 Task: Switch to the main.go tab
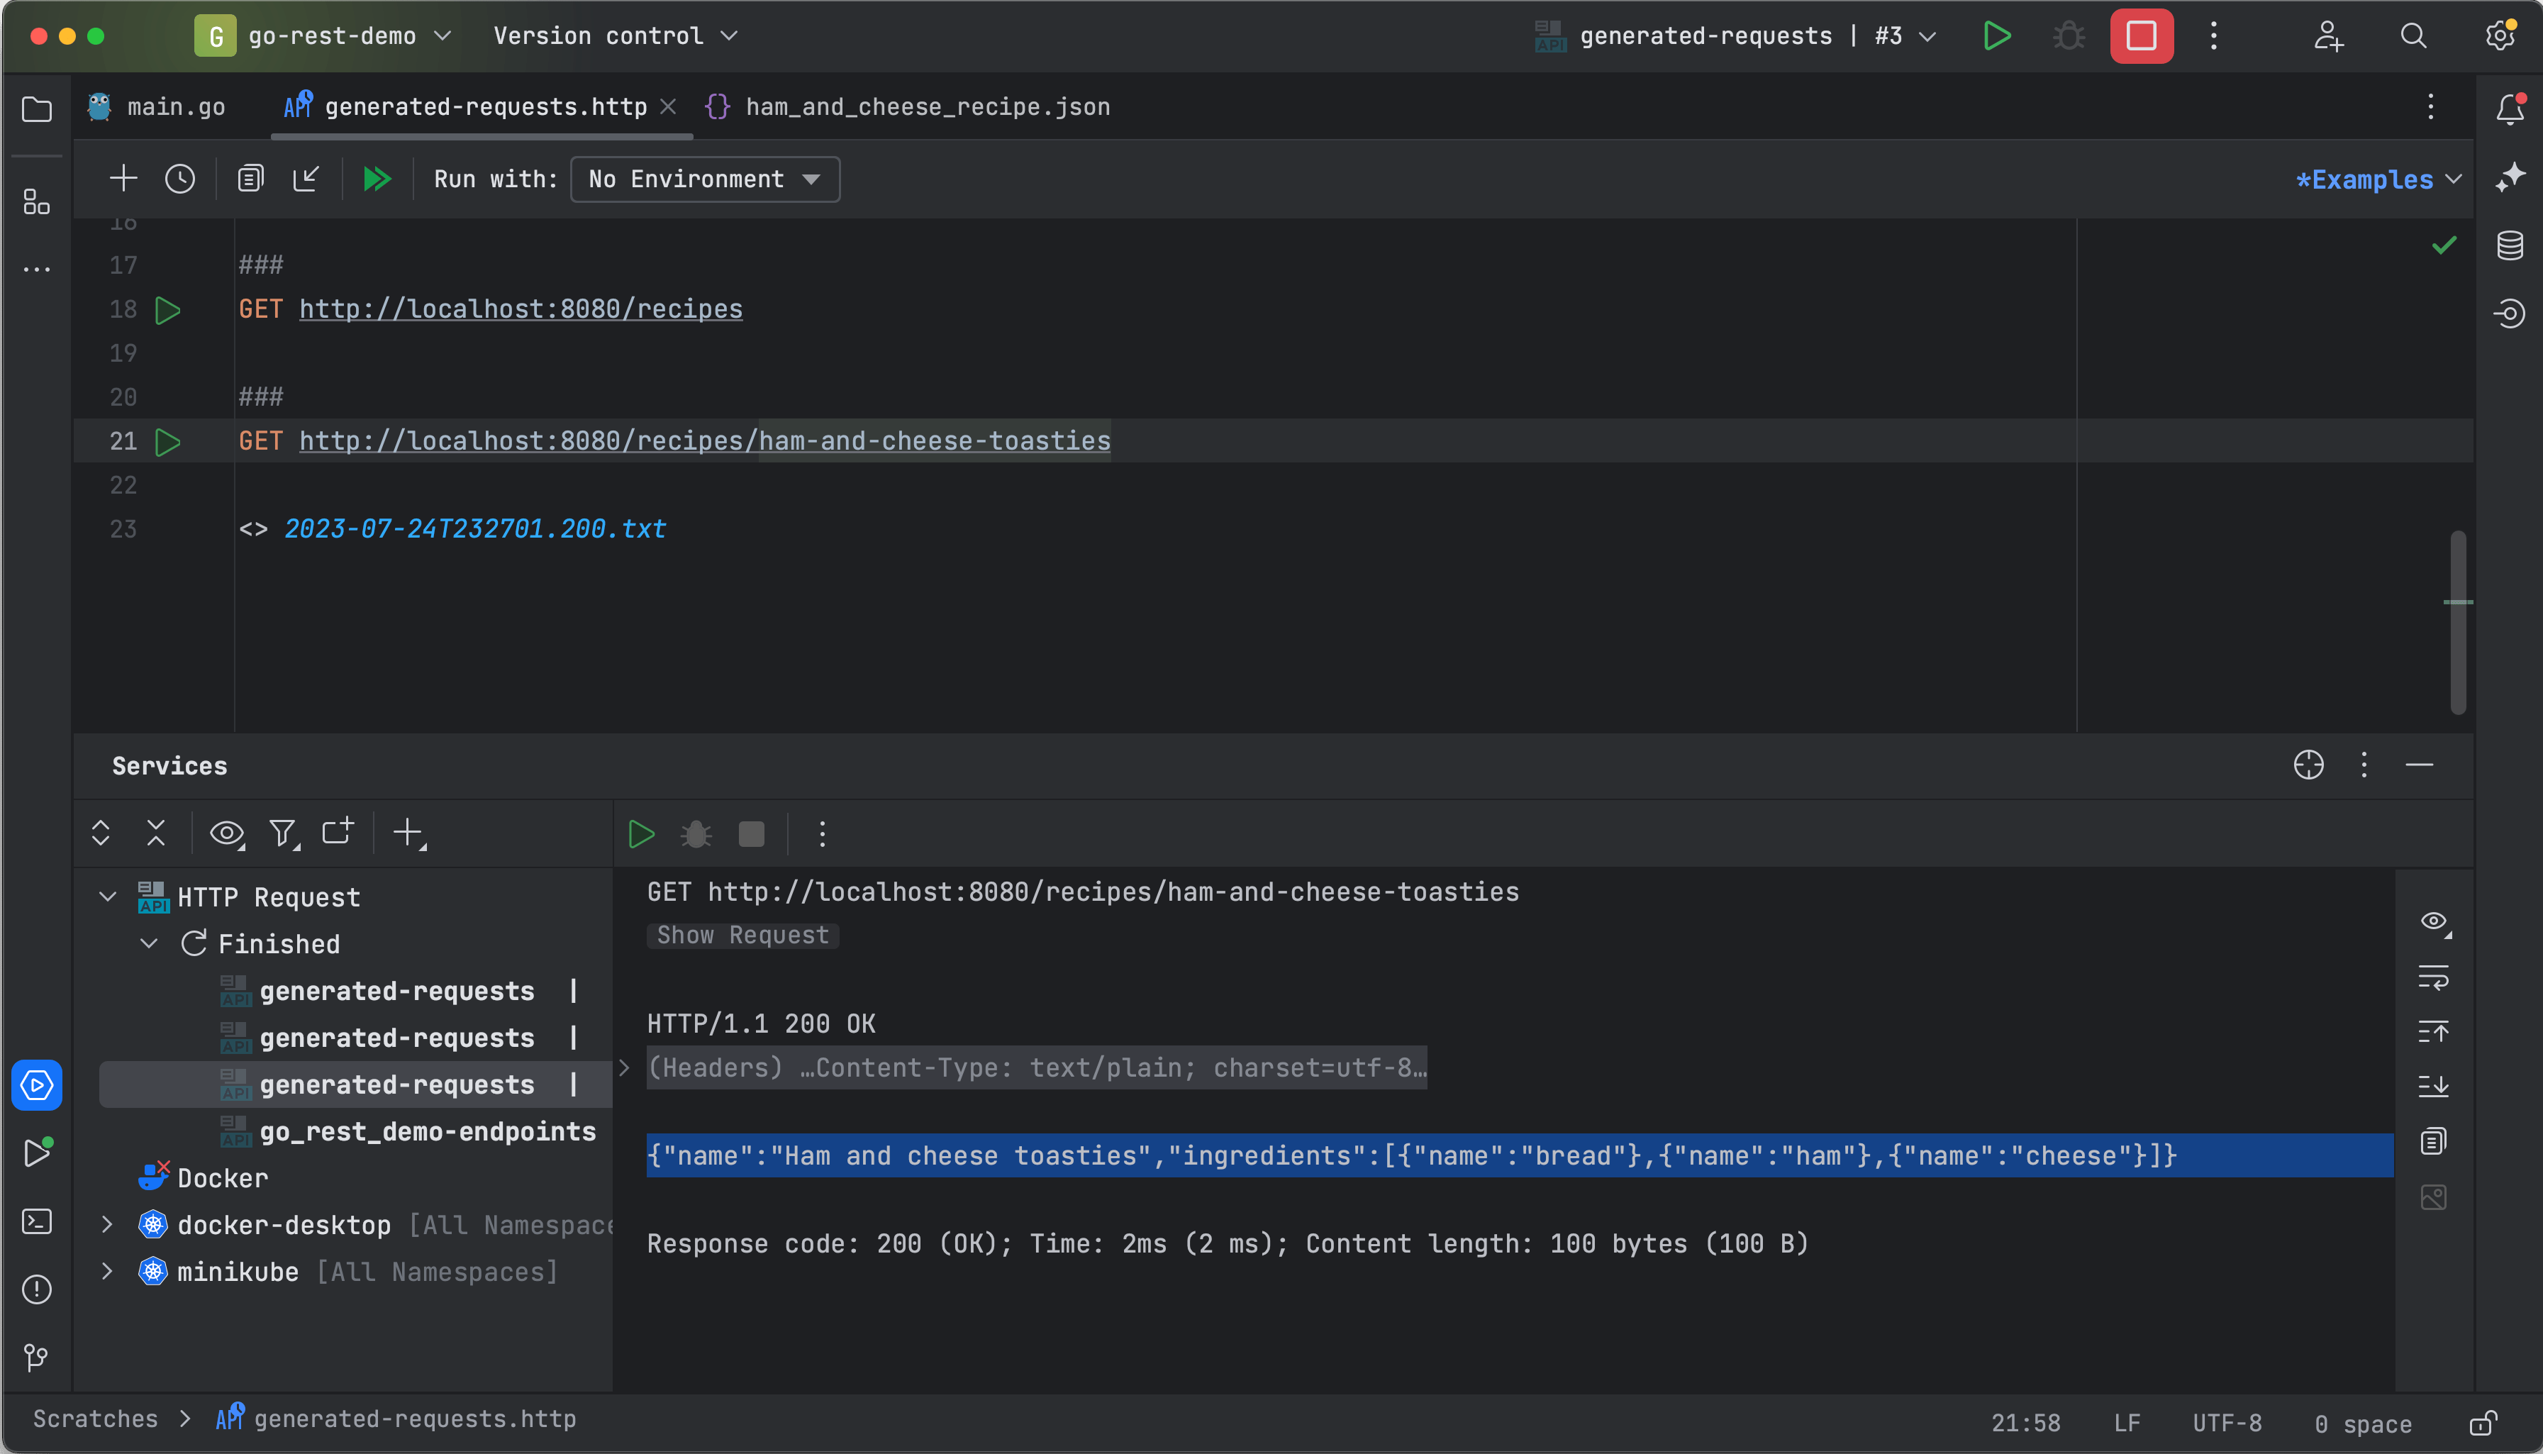click(x=177, y=106)
